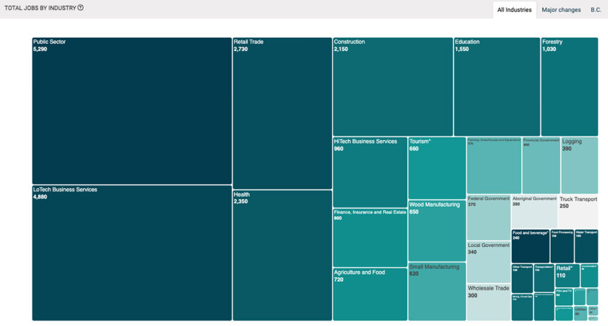Click the Mining, Oil and Gas tile
The width and height of the screenshot is (608, 326).
click(x=522, y=307)
